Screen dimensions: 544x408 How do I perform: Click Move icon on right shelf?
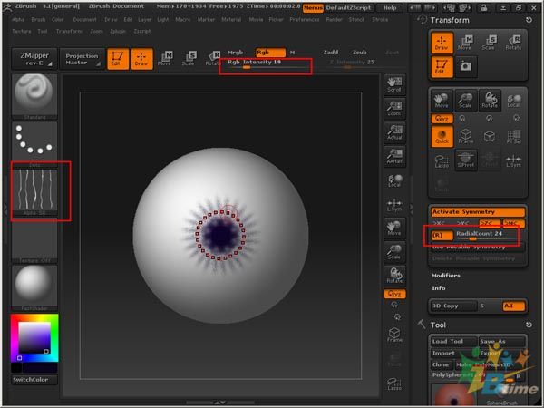394,228
